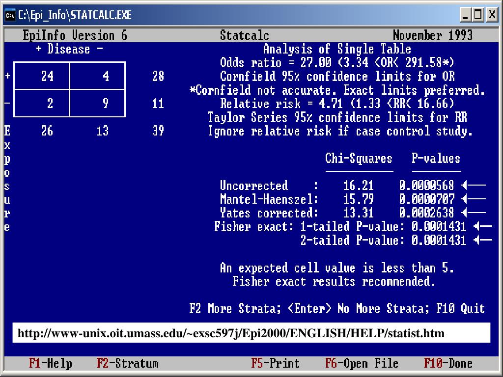
Task: Click the Chi-Squares column header
Action: click(x=359, y=159)
